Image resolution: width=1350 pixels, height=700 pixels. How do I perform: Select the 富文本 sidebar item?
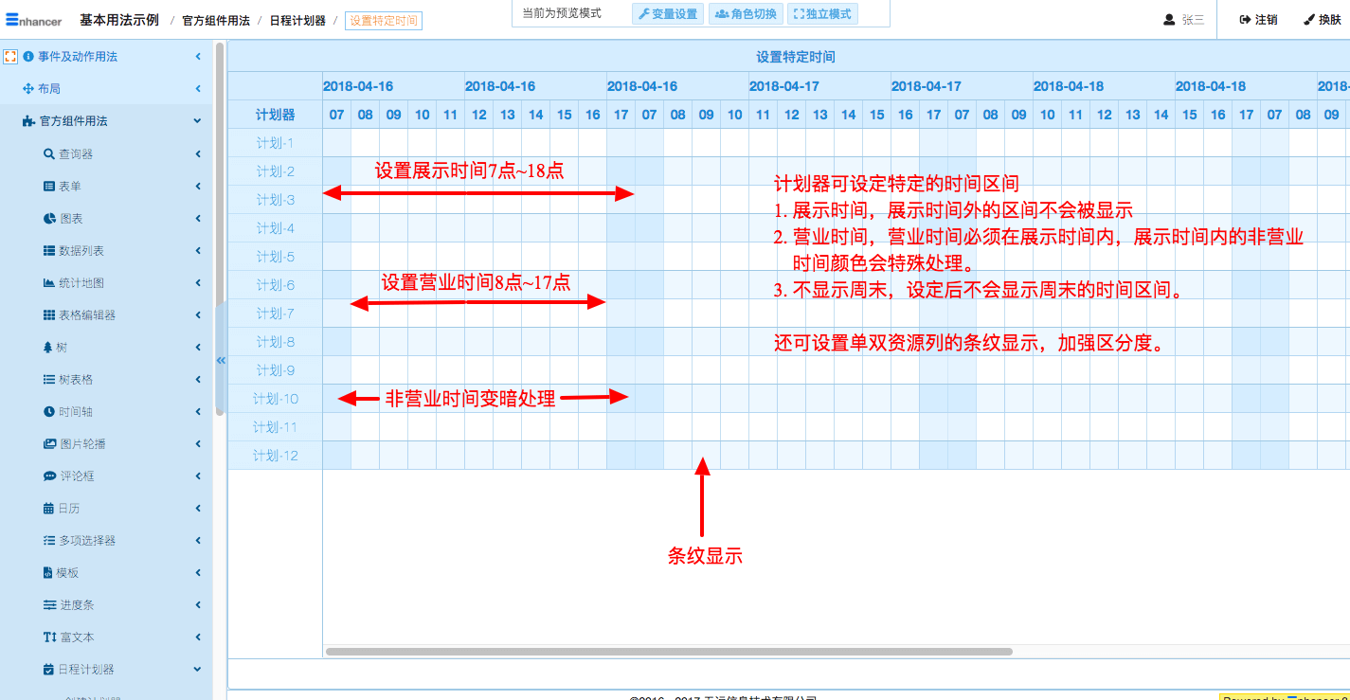click(x=76, y=637)
